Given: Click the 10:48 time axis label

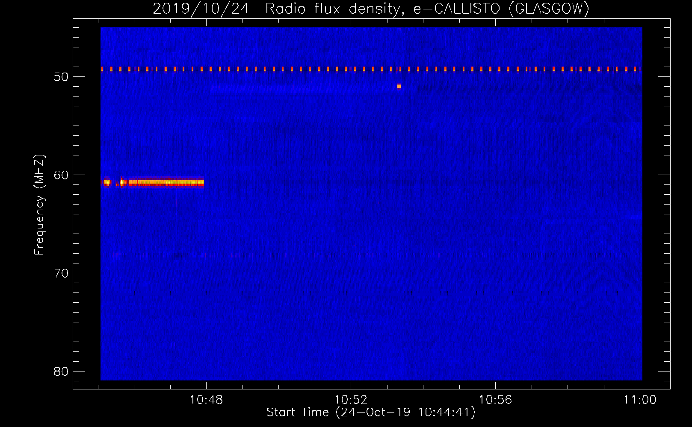Looking at the screenshot, I should pyautogui.click(x=206, y=400).
